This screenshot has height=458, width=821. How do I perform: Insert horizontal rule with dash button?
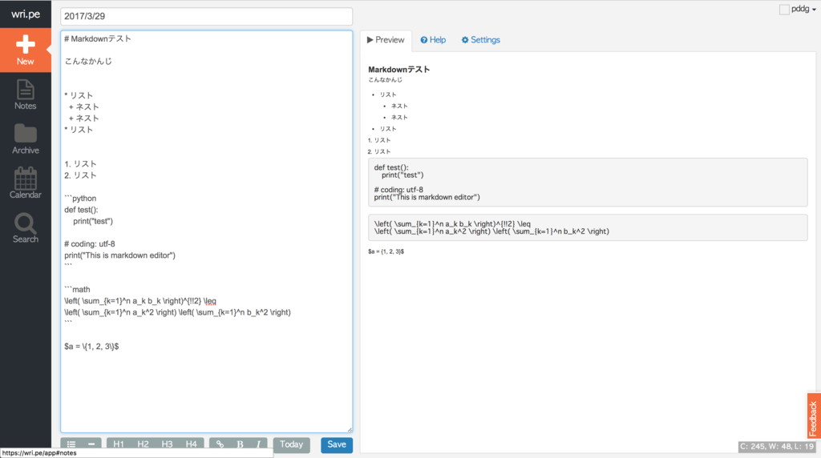pos(91,444)
